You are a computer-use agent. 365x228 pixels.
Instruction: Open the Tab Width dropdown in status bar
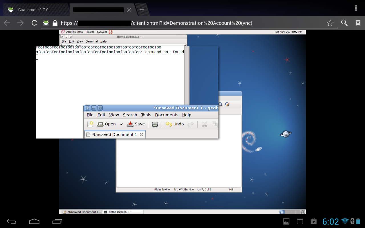coord(184,190)
